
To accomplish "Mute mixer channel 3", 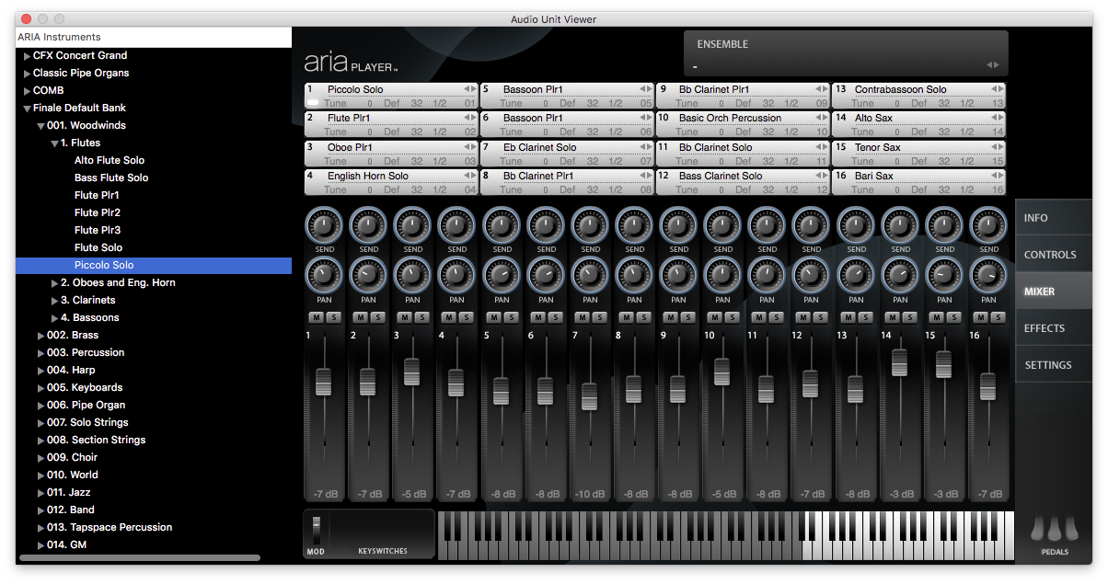I will point(404,317).
